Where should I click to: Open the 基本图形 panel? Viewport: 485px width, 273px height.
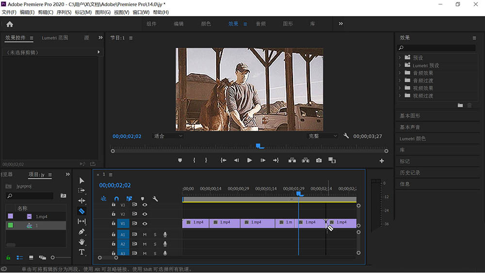click(x=410, y=116)
